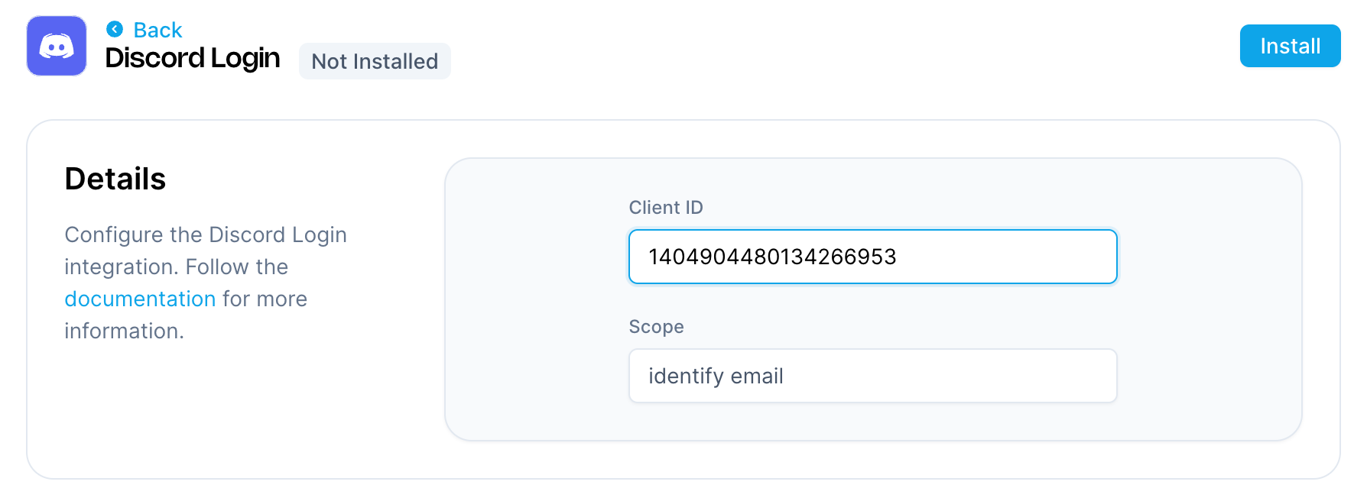Click inside the Scope input box
The width and height of the screenshot is (1367, 501).
[872, 376]
